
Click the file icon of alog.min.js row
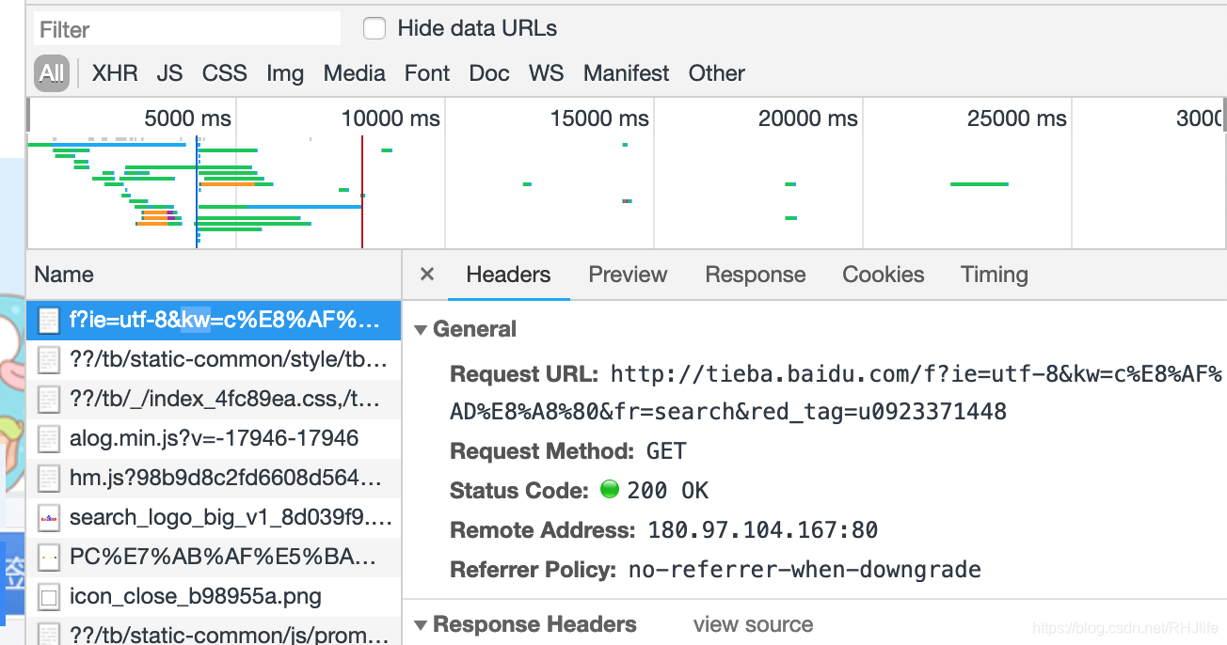coord(49,438)
